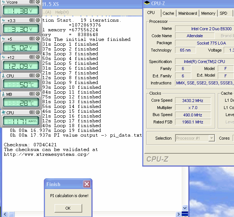Screen dimensions: 234x217
Task: Switch to the SPD tab
Action: click(224, 13)
